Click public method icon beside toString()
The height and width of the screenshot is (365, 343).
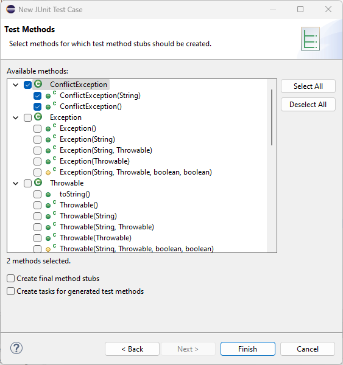pos(48,195)
